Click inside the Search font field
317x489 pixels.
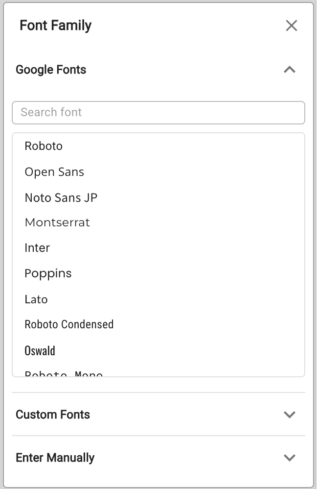coord(158,113)
